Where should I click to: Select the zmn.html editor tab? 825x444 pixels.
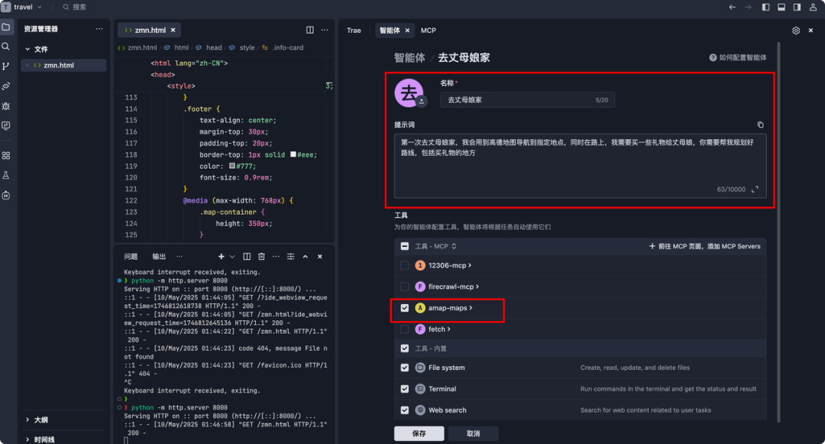click(150, 30)
